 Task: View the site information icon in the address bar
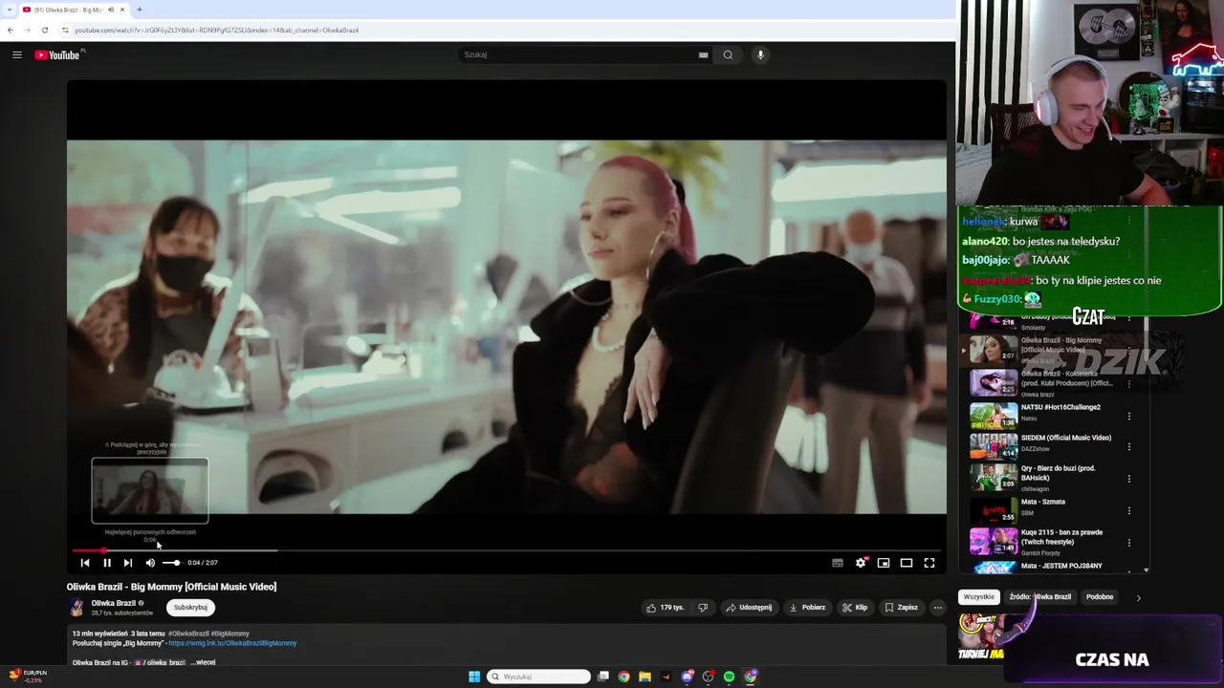[x=65, y=30]
